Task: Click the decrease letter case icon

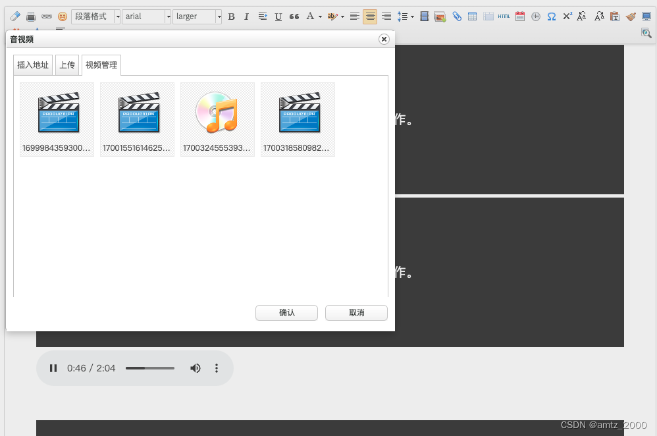Action: pos(581,16)
